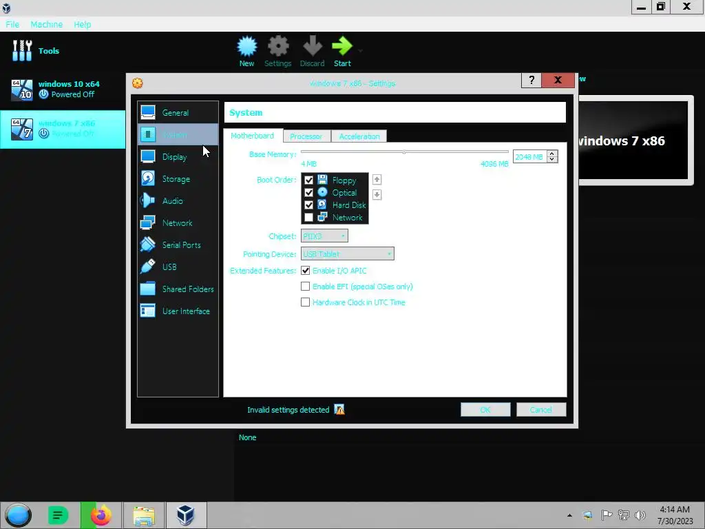Click the Base Memory slider handle

coord(404,152)
